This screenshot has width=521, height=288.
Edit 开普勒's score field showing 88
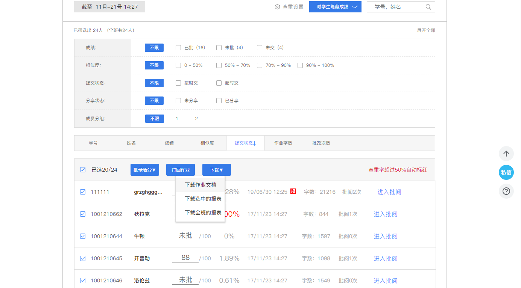point(185,258)
